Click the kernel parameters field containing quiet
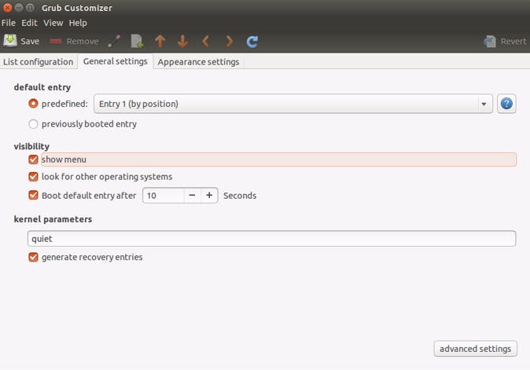Image resolution: width=530 pixels, height=370 pixels. point(272,239)
